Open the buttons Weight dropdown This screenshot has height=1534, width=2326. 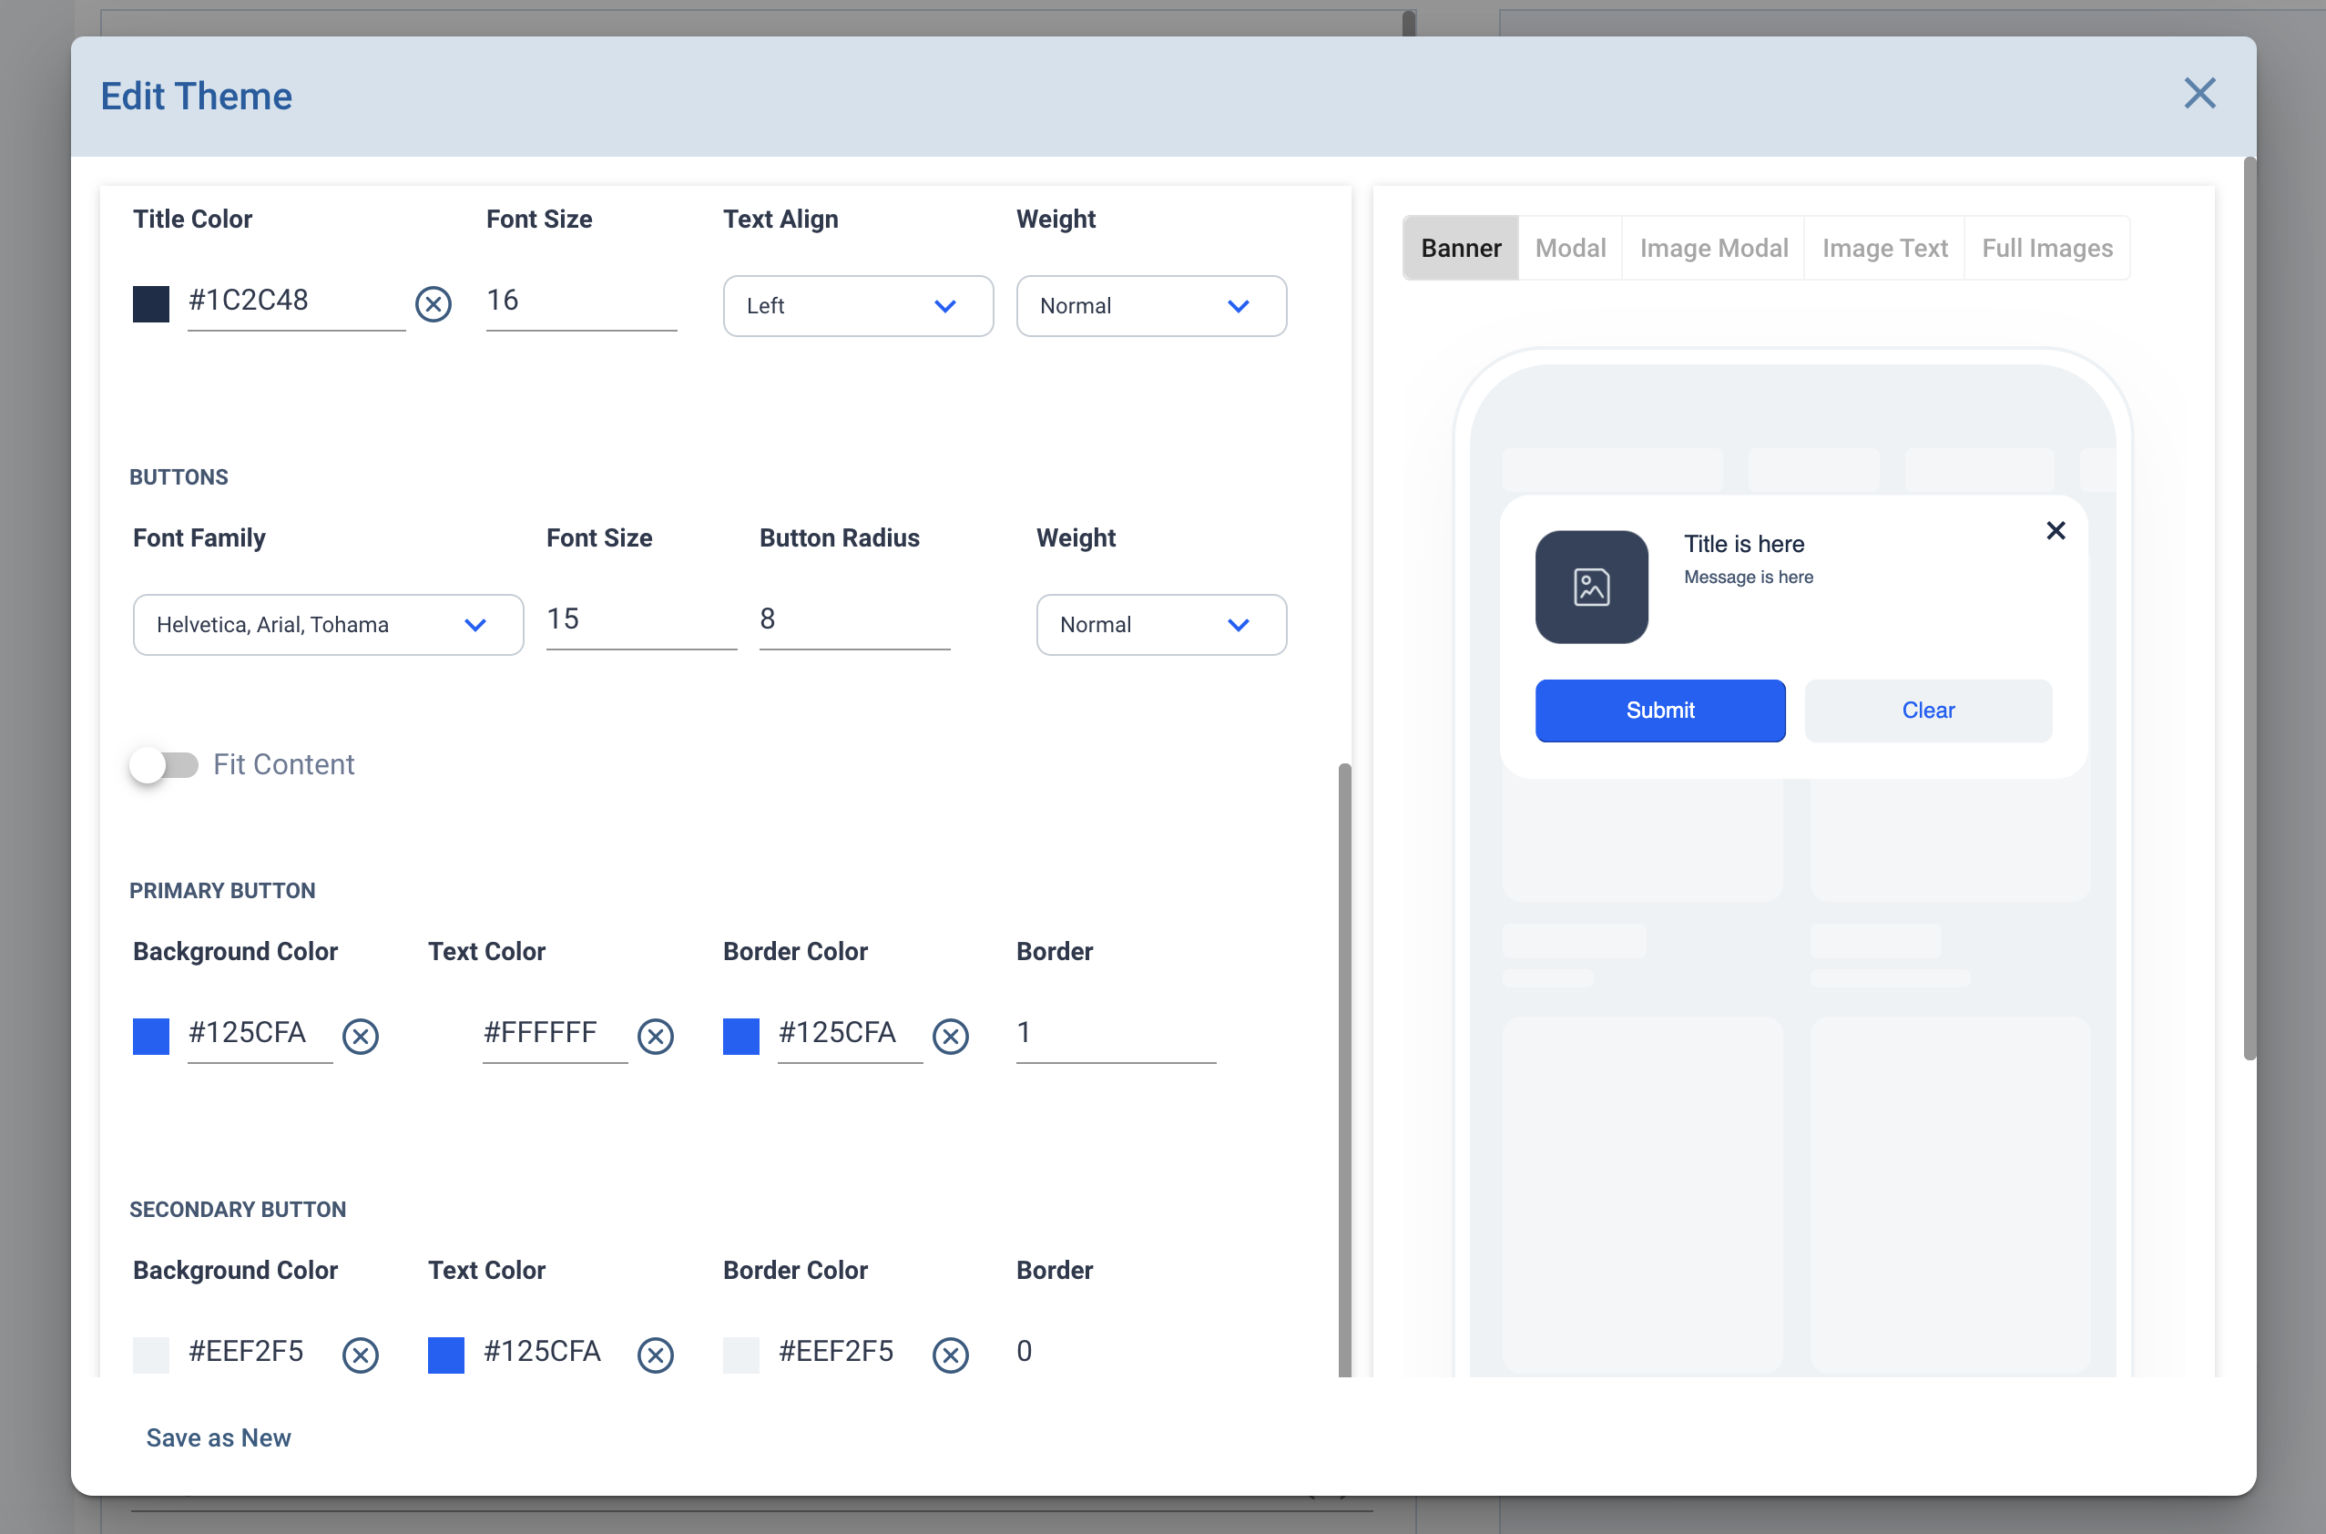click(x=1160, y=624)
